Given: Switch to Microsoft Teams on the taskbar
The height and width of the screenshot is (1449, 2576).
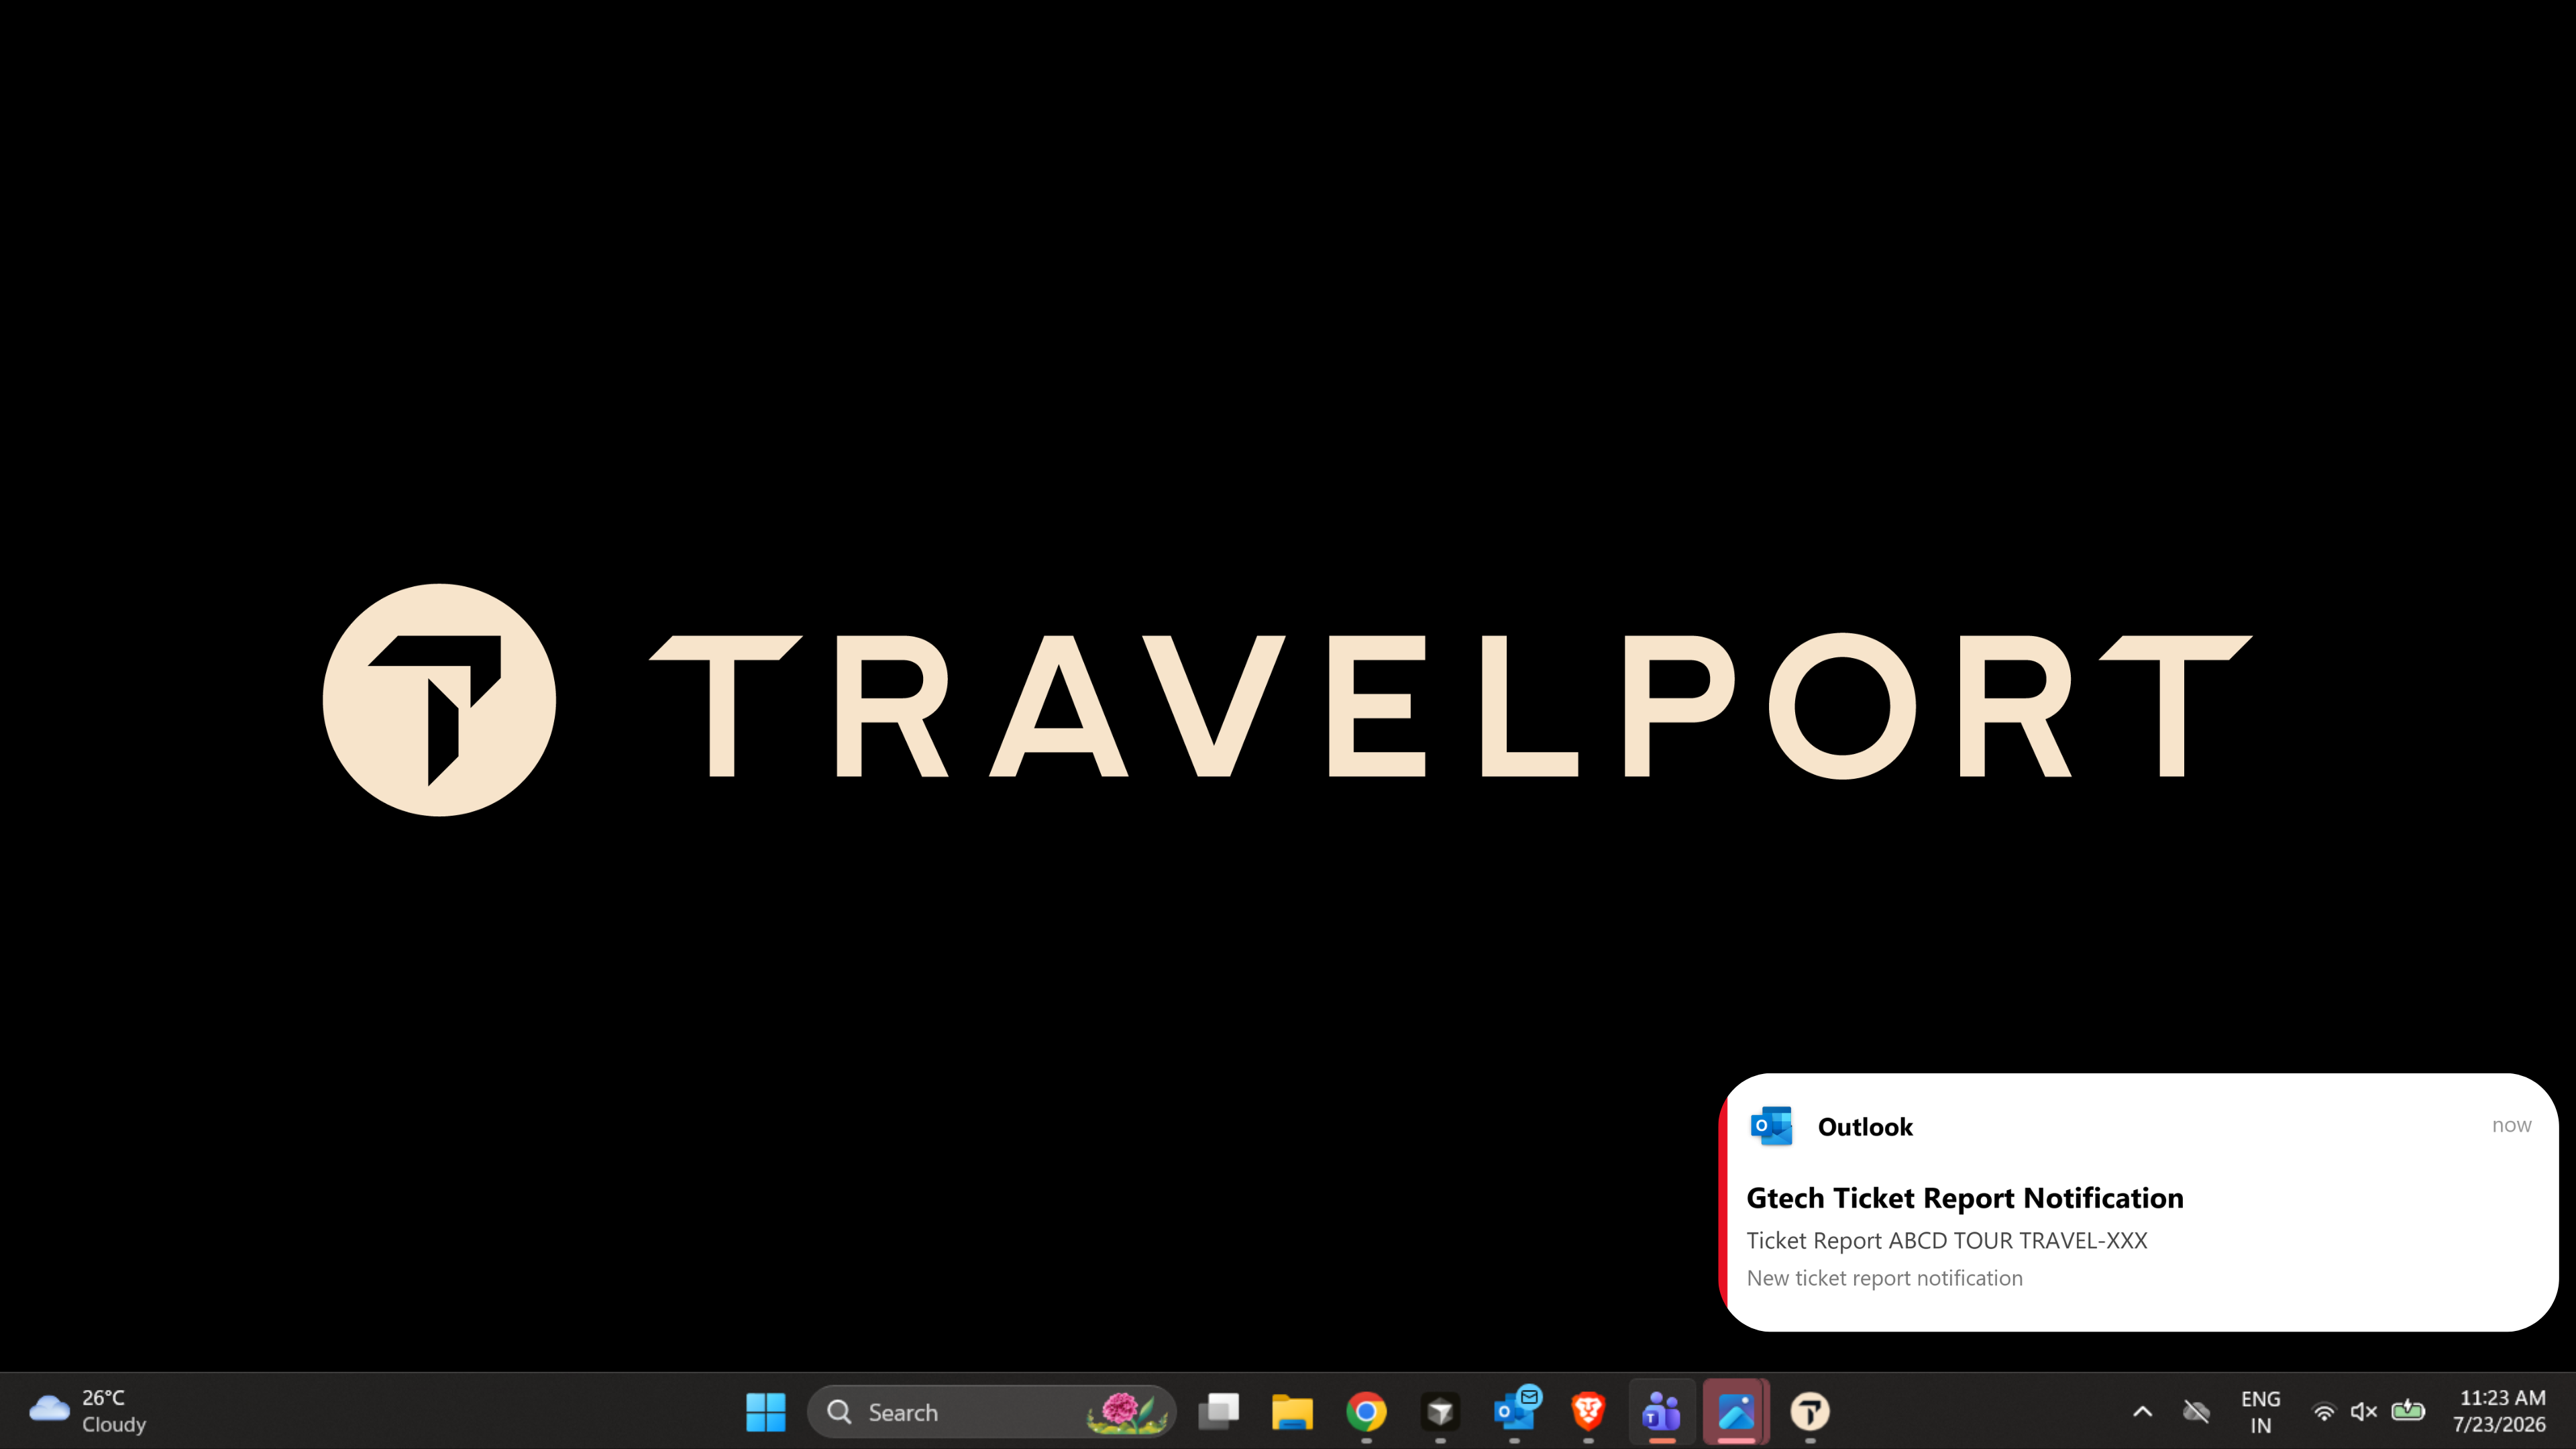Looking at the screenshot, I should tap(1662, 1412).
